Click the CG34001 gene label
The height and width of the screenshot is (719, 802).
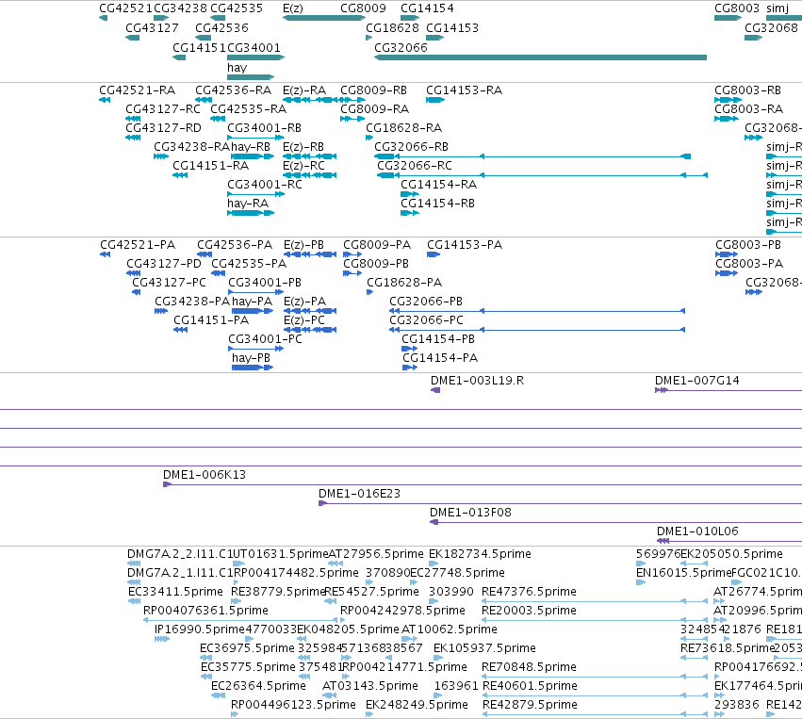(254, 47)
